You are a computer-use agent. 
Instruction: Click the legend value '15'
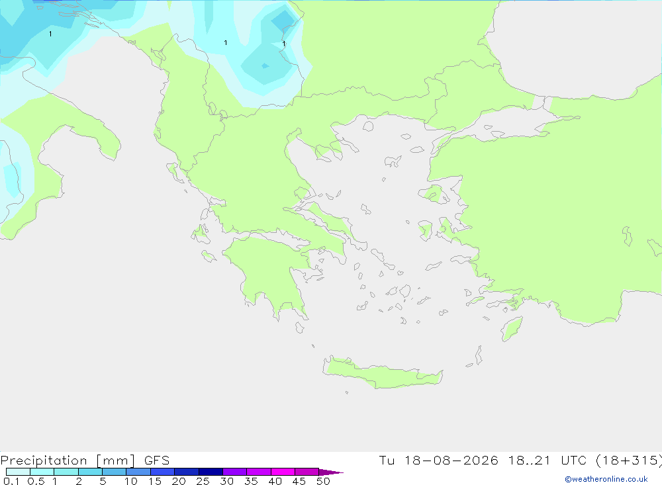point(154,481)
